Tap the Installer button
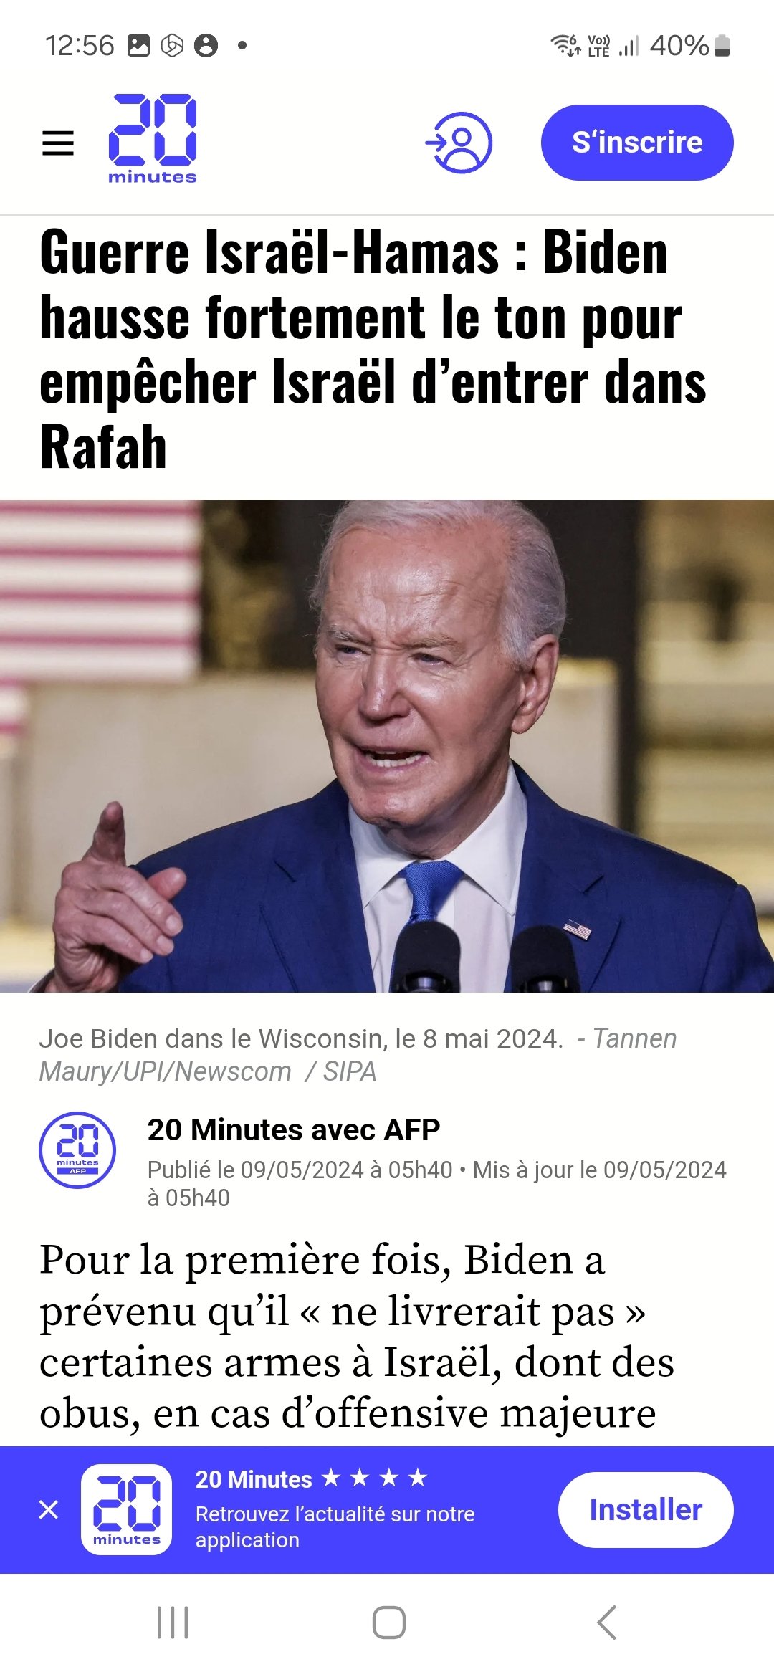The image size is (774, 1677). pyautogui.click(x=646, y=1509)
